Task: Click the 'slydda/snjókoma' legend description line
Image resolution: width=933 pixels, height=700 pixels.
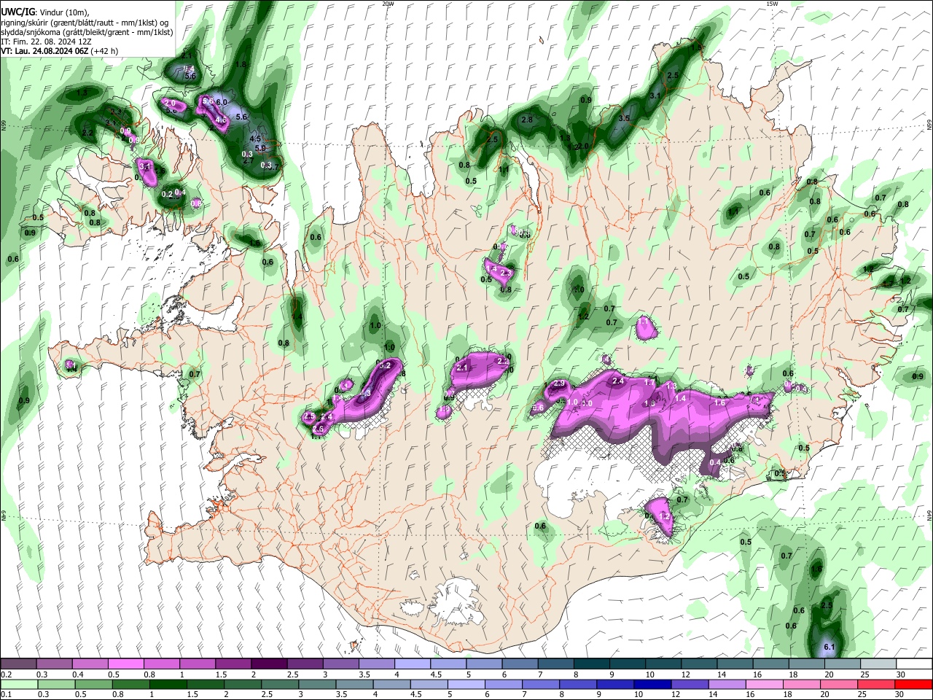Action: pyautogui.click(x=86, y=32)
